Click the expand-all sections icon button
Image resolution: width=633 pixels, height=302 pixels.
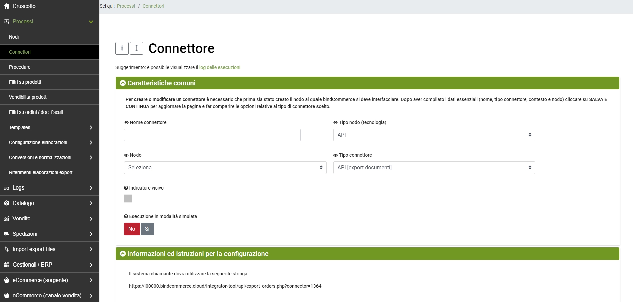[137, 48]
